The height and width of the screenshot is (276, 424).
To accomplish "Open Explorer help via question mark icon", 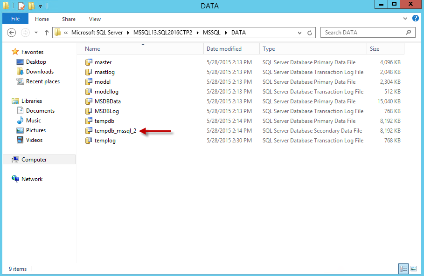I will coord(416,19).
